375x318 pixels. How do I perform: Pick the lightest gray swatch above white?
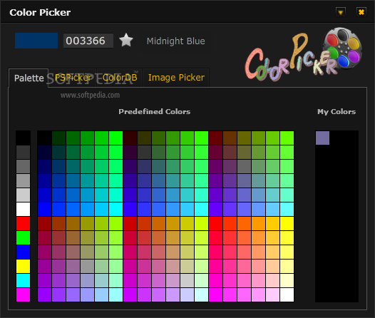pyautogui.click(x=24, y=195)
